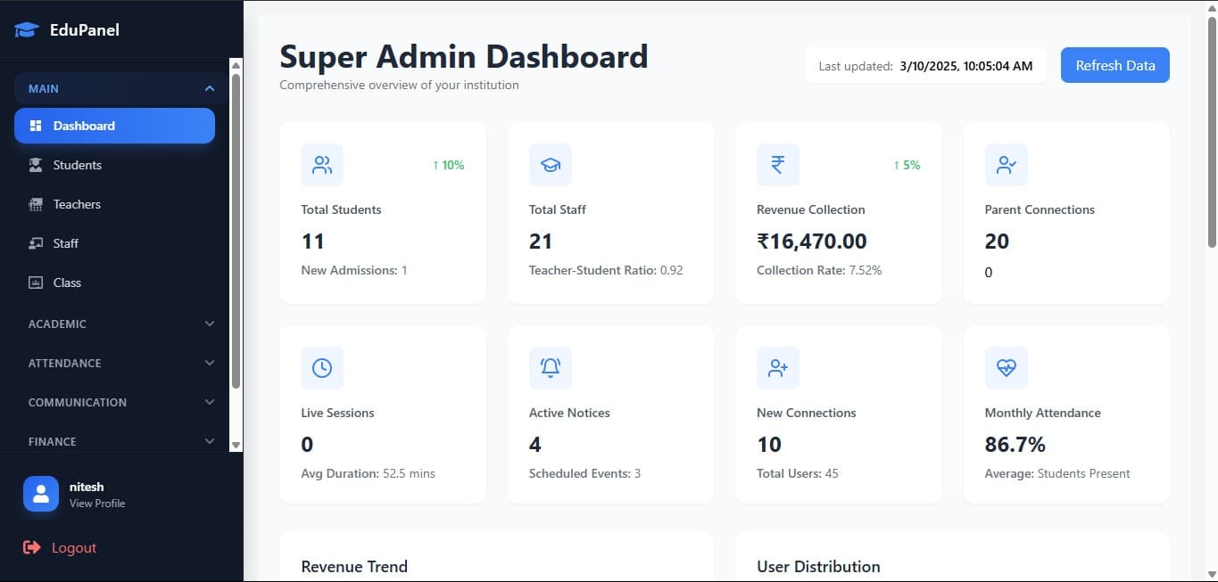The width and height of the screenshot is (1218, 582).
Task: Click the New Connections user-plus icon
Action: click(778, 368)
